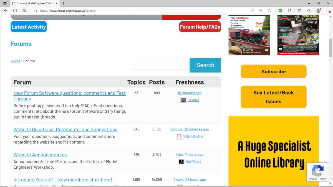333x187 pixels.
Task: Open the Website Announcements forum
Action: pos(41,155)
